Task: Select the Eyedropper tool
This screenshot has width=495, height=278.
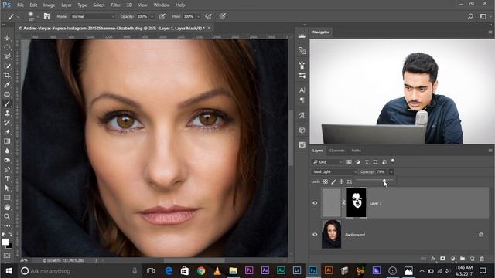Action: pyautogui.click(x=7, y=85)
